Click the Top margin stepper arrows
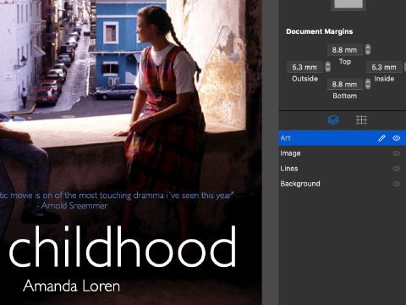This screenshot has height=305, width=406. click(x=368, y=50)
